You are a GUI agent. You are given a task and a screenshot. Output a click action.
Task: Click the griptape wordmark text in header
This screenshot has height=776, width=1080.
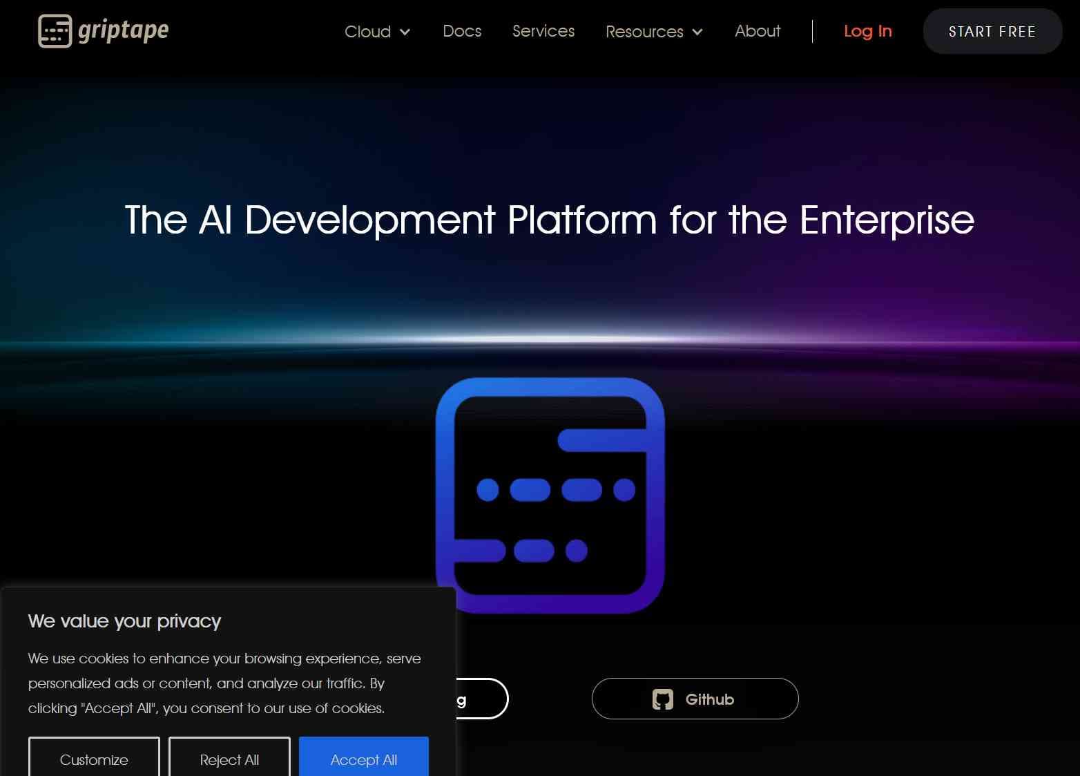[124, 31]
